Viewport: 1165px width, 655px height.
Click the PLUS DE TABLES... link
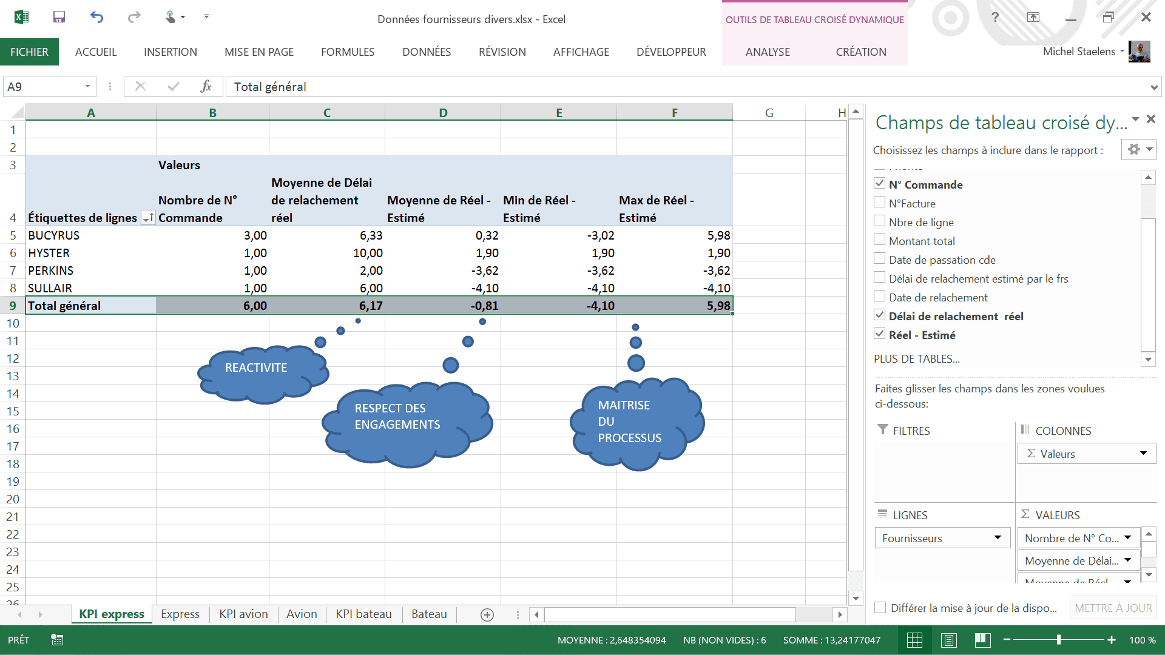(916, 359)
